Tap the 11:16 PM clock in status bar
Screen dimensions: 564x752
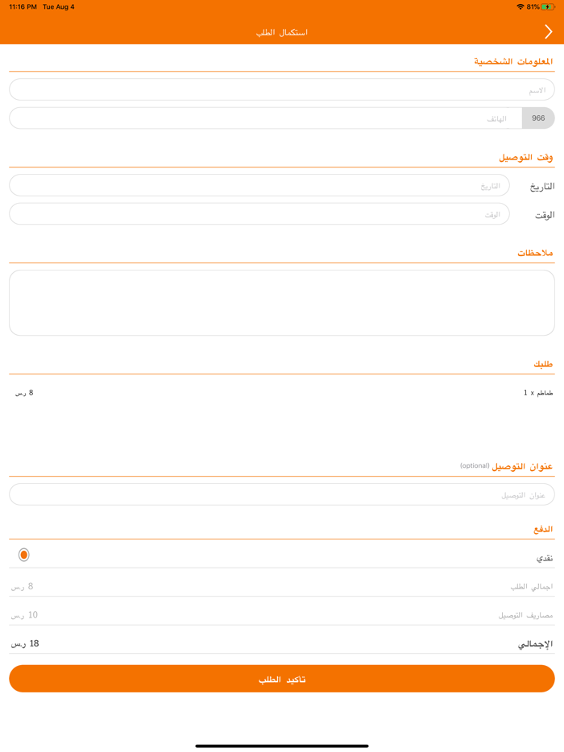point(23,7)
